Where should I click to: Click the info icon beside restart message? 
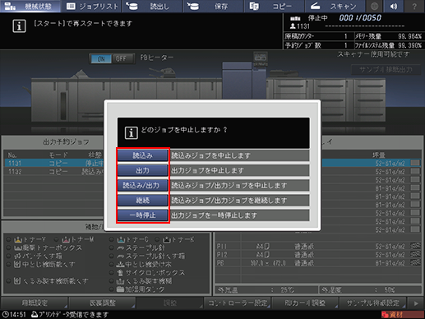pos(19,26)
